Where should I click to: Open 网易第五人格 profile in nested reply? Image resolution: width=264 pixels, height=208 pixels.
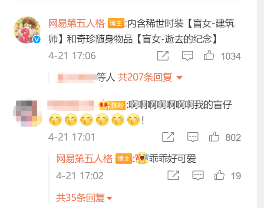pyautogui.click(x=84, y=159)
